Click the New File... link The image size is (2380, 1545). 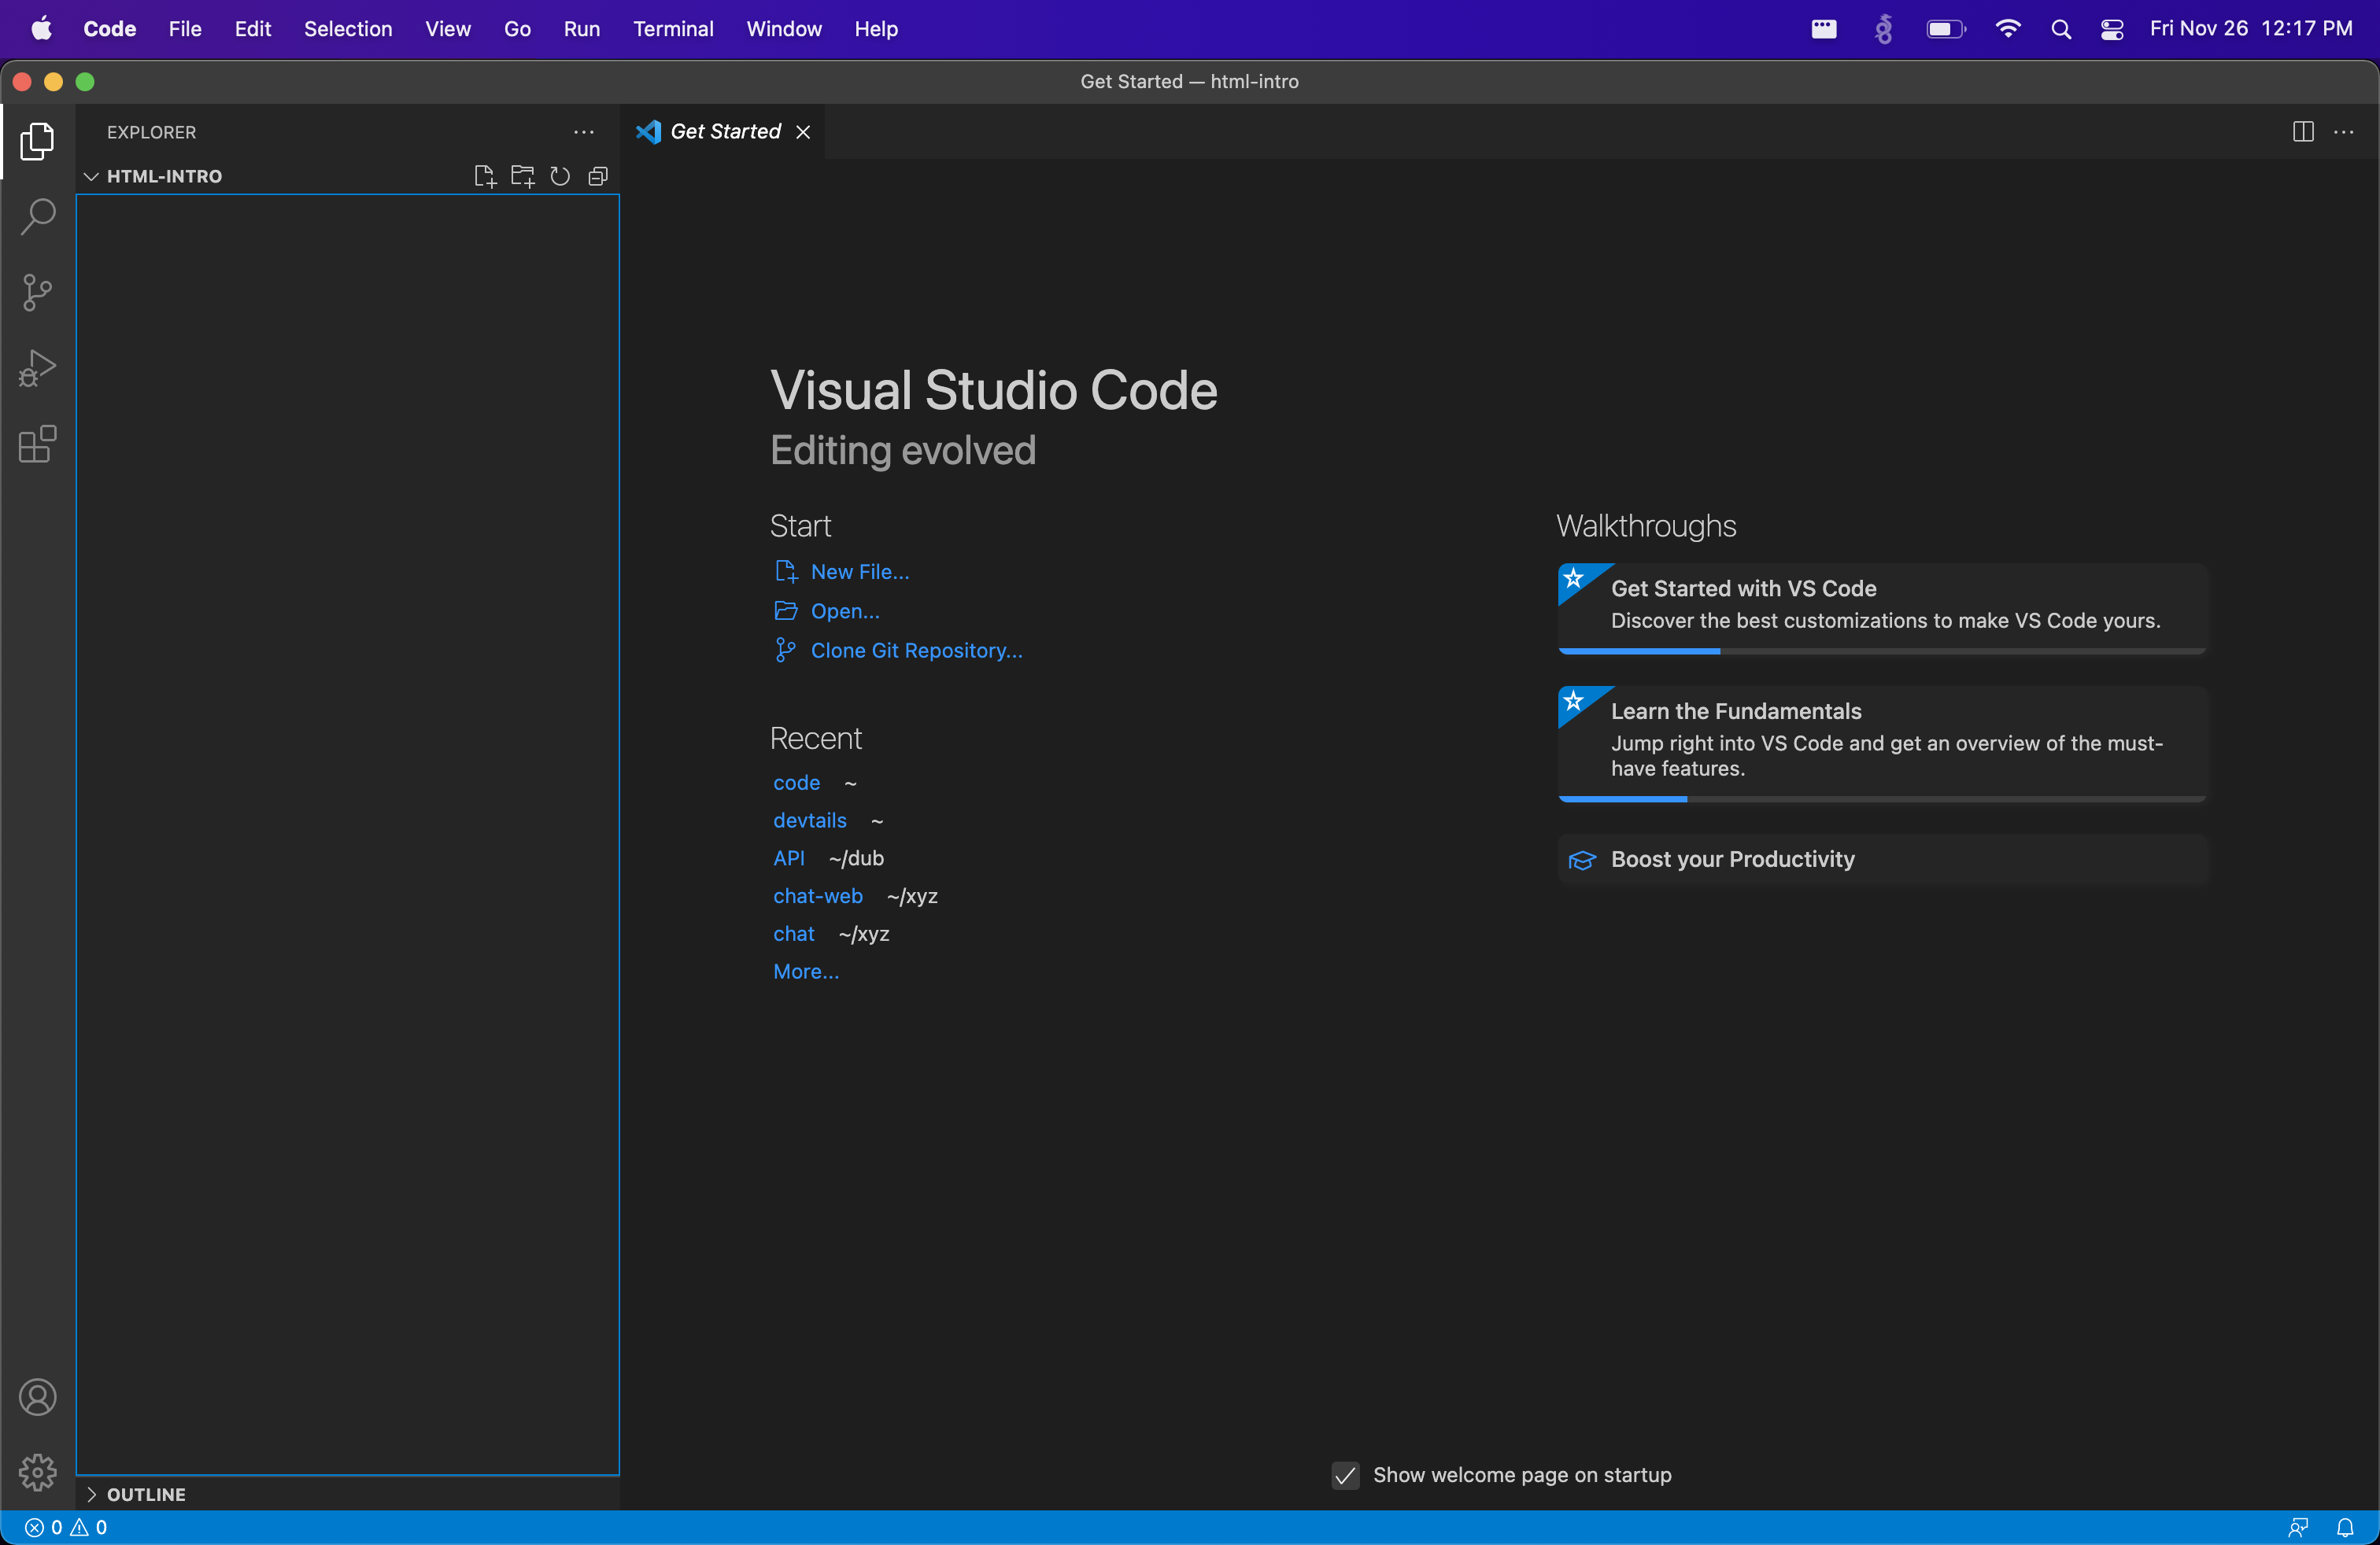point(860,572)
